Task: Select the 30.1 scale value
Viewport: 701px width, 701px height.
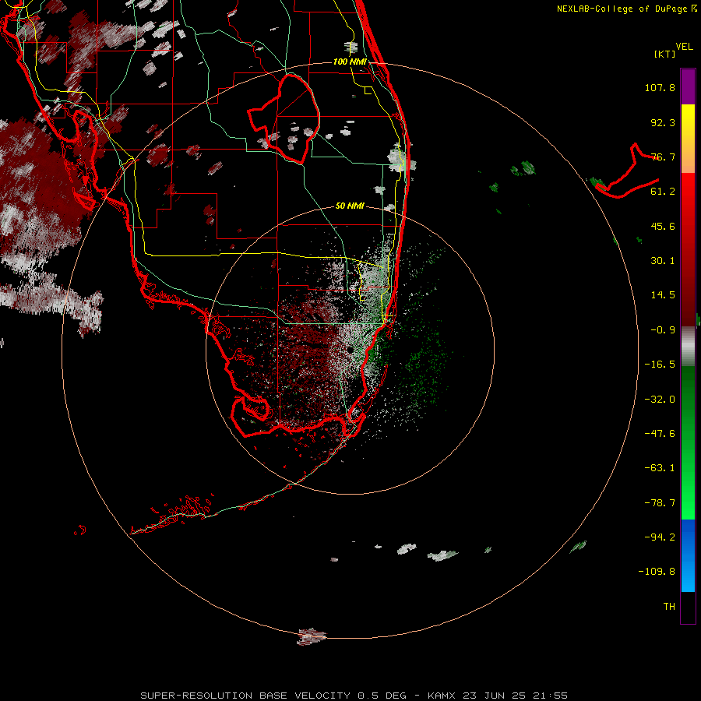Action: coord(663,261)
